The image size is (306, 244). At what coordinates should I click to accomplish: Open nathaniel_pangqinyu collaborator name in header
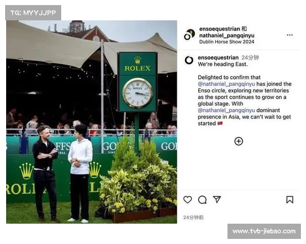[227, 36]
